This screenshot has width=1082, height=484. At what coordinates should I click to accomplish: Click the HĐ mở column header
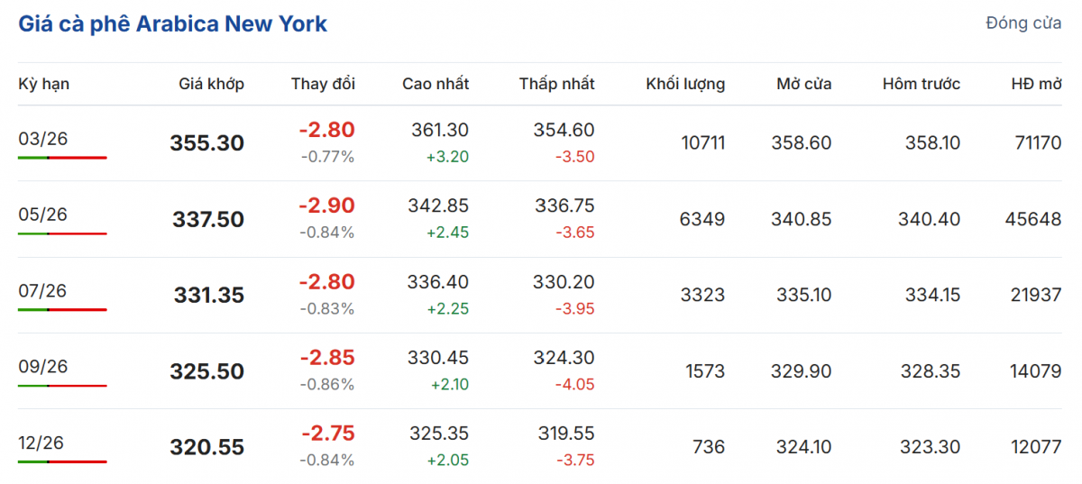point(1036,84)
